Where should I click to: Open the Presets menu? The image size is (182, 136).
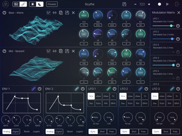(x=52, y=4)
